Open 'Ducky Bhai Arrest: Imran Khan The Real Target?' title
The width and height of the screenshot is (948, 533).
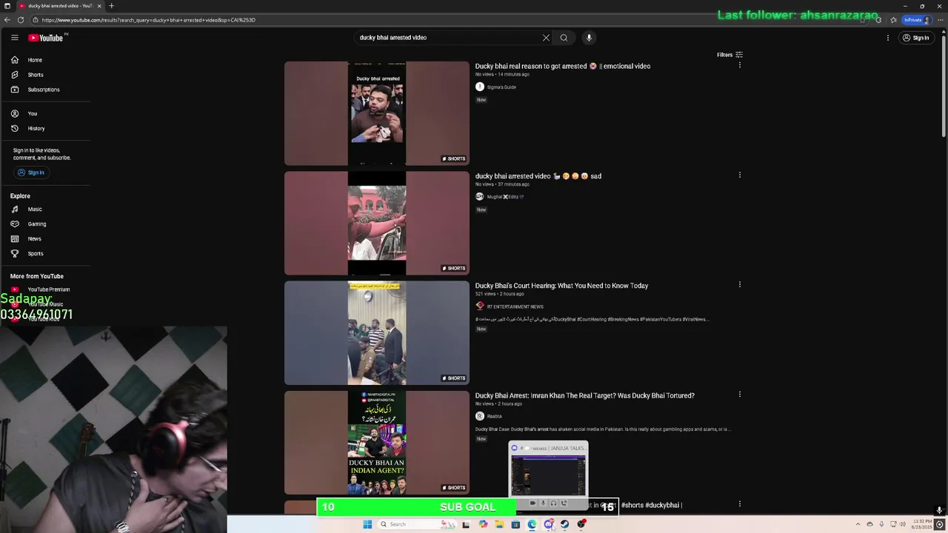[x=585, y=395]
